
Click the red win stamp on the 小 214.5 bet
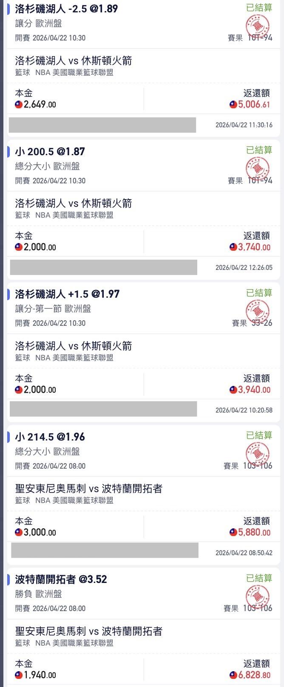[258, 453]
